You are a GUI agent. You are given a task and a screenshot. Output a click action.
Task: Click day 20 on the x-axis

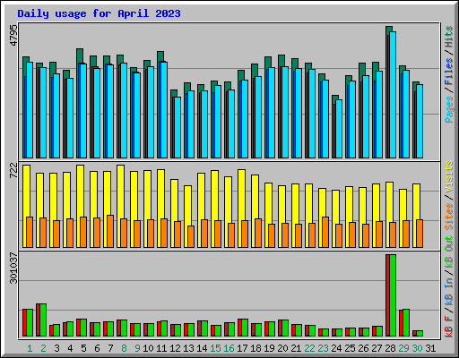[x=282, y=348]
